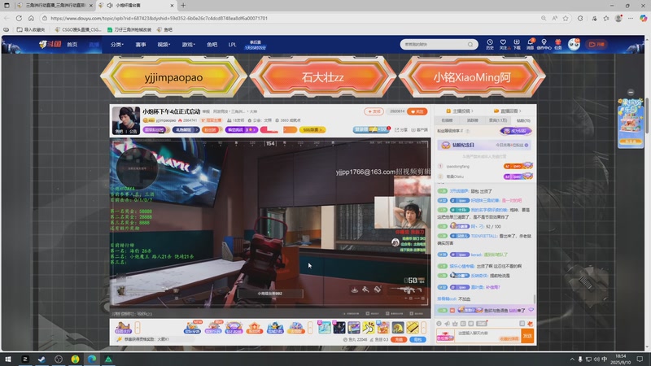651x366 pixels.
Task: Open the 钻粉像素 yellow badge
Action: (312, 130)
